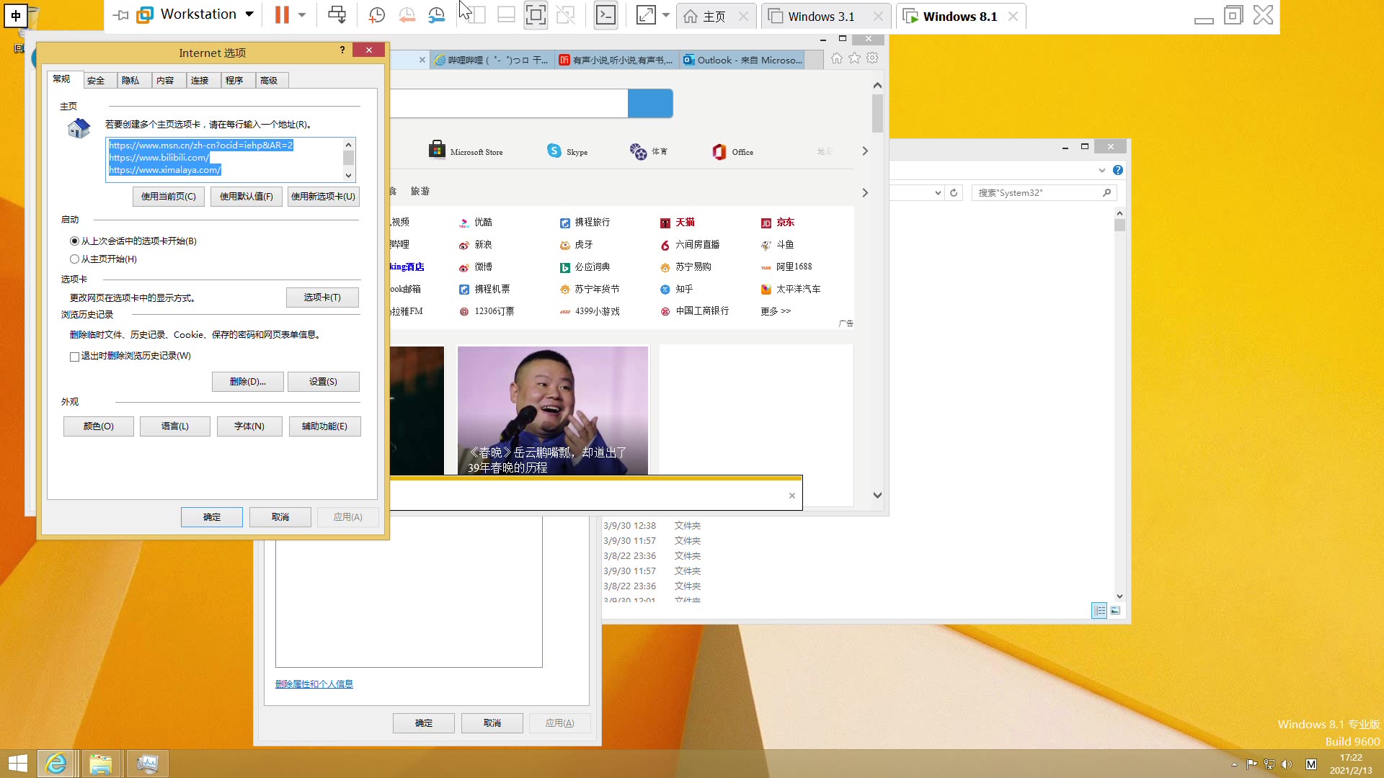Open Explorer address bar history dropdown
Image resolution: width=1384 pixels, height=778 pixels.
[x=938, y=192]
